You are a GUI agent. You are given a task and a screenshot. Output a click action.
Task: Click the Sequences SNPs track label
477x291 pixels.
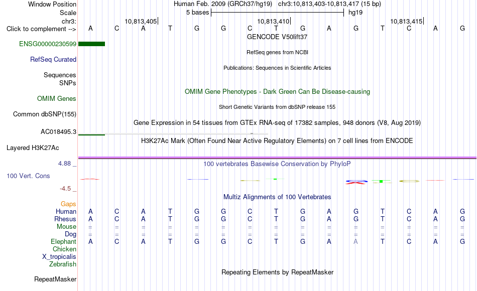click(x=60, y=79)
